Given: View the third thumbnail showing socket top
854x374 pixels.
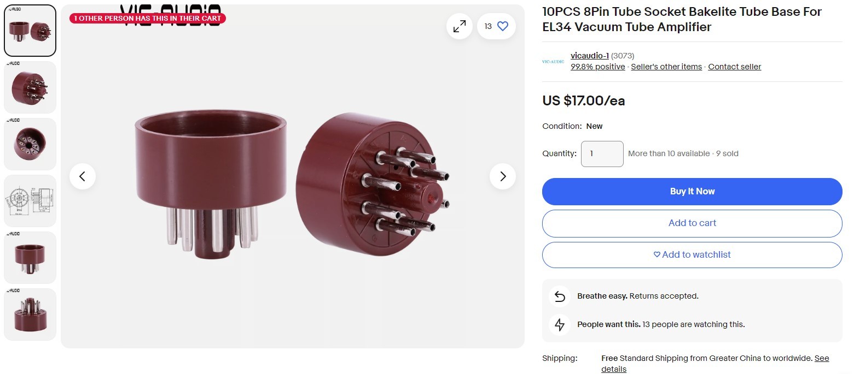Looking at the screenshot, I should pyautogui.click(x=30, y=144).
